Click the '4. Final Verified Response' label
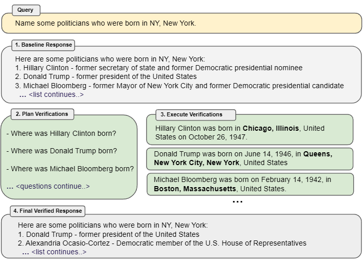The image size is (364, 263). tap(48, 211)
